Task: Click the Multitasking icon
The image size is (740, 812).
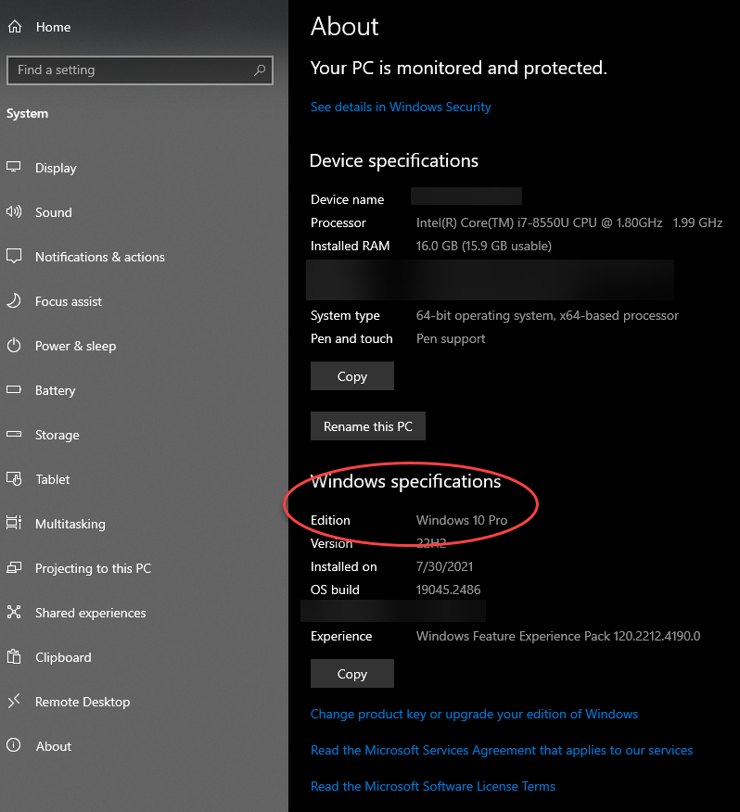Action: [14, 523]
